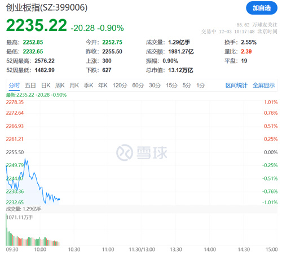Select the 月K chart tab

point(74,86)
